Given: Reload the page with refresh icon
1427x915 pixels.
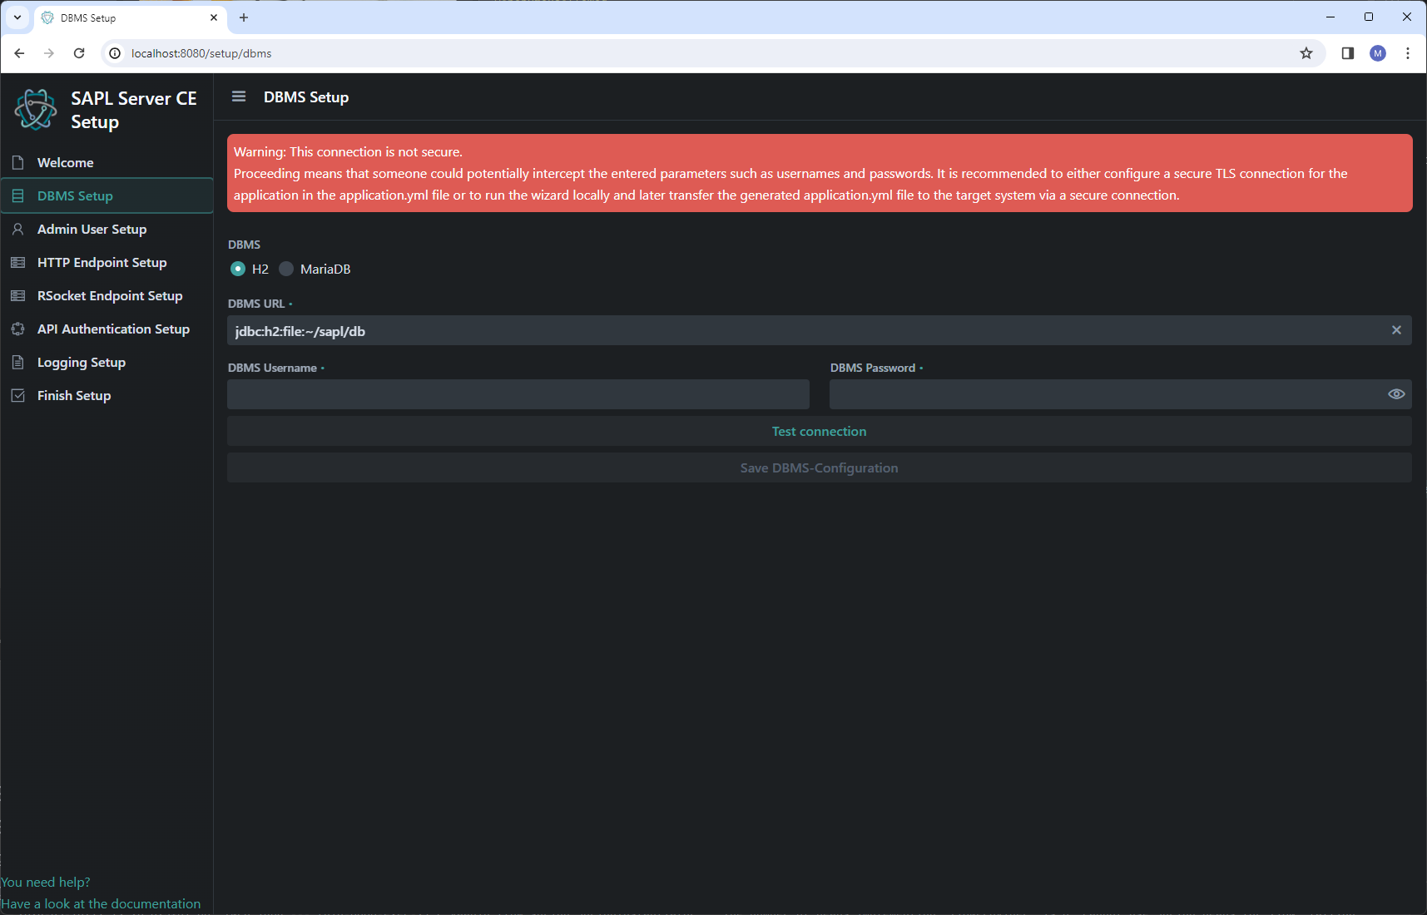Looking at the screenshot, I should click(x=79, y=53).
